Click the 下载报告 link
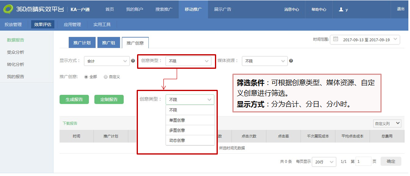The height and width of the screenshot is (176, 410). pos(70,123)
